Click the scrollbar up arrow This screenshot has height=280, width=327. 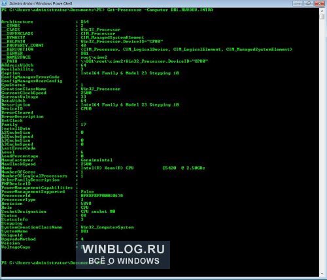(322, 10)
